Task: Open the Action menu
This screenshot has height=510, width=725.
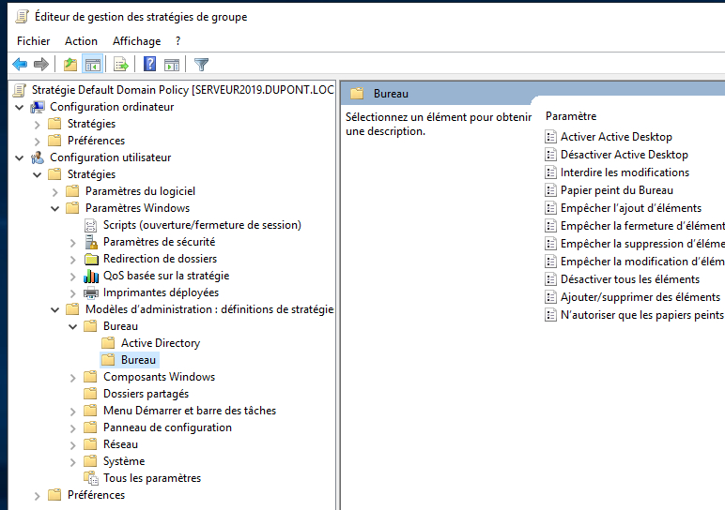Action: click(x=81, y=41)
